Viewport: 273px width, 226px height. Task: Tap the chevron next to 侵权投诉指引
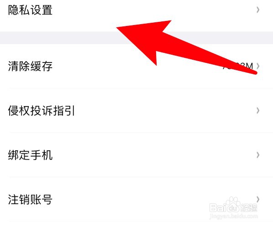click(x=258, y=110)
